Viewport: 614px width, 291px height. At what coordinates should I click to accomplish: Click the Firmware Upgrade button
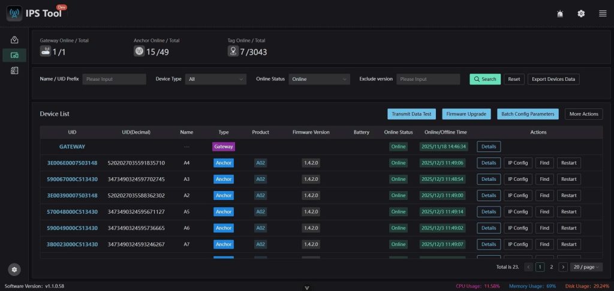point(466,114)
